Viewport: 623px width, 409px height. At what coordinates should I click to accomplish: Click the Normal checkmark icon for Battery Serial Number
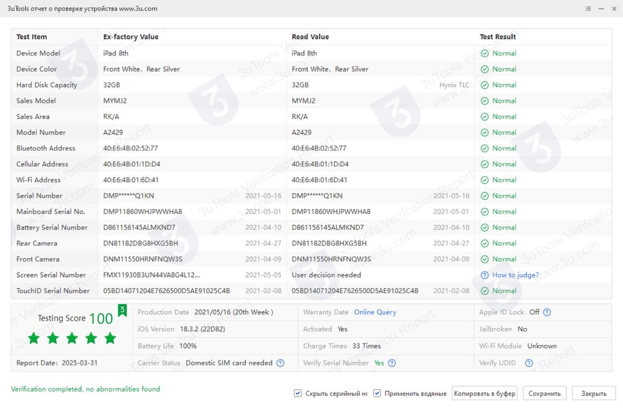click(x=484, y=227)
